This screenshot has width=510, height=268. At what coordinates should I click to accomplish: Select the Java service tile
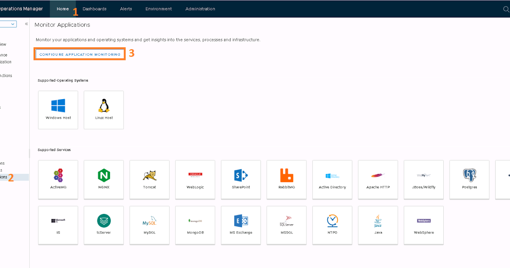click(378, 225)
